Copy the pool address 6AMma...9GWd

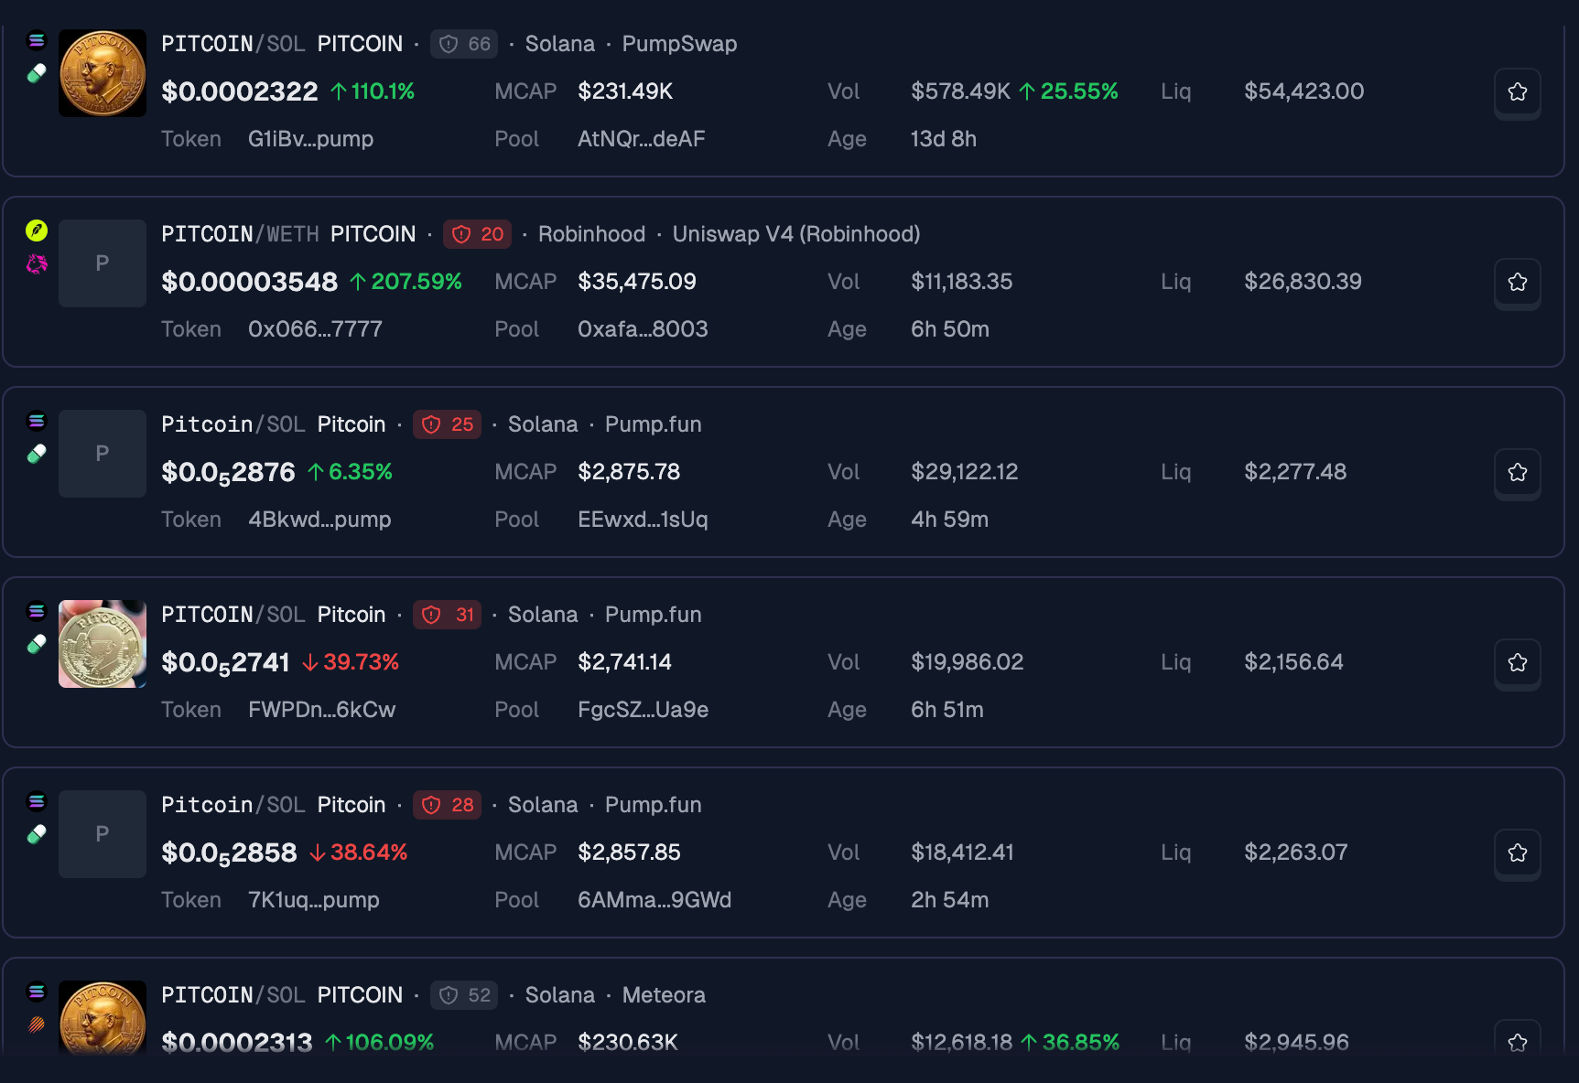click(654, 900)
